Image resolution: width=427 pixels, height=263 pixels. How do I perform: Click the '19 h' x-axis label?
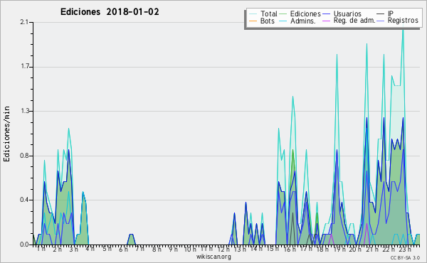coord(339,249)
